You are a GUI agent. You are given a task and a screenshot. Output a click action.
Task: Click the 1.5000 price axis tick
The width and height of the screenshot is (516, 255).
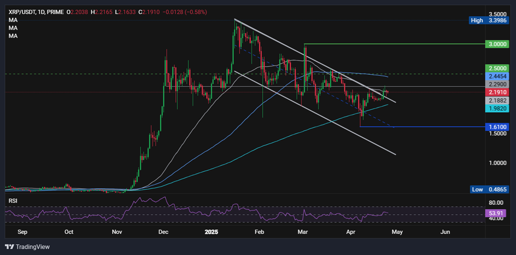coord(498,133)
